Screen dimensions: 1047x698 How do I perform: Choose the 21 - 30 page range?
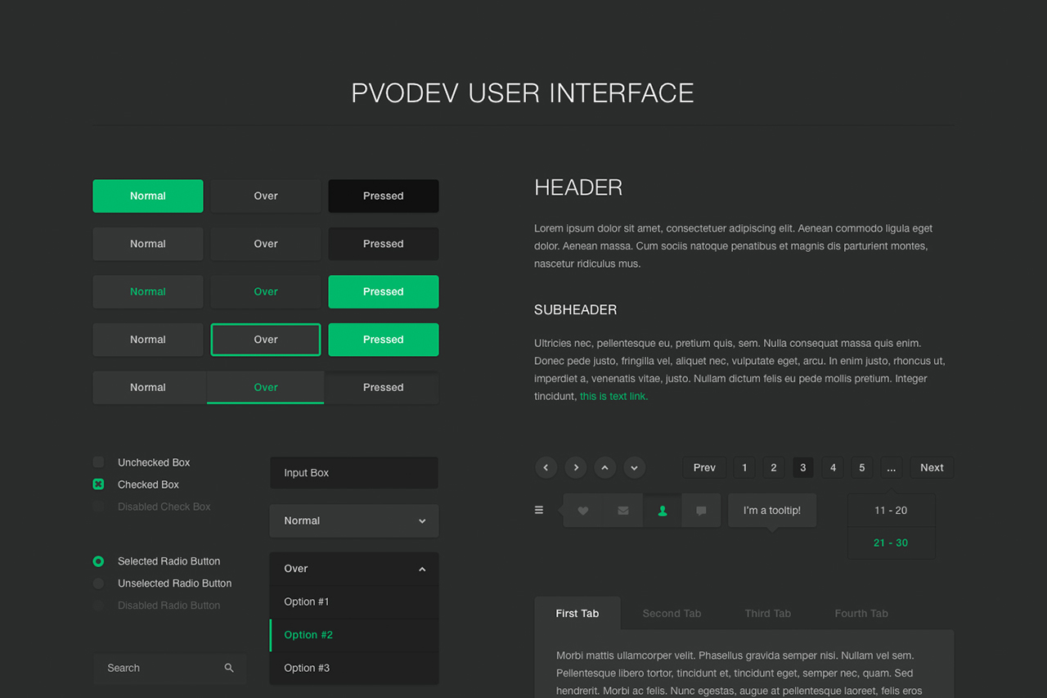point(891,543)
